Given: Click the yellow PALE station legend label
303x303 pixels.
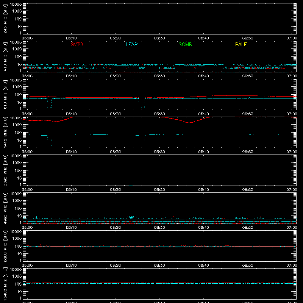Looking at the screenshot, I should click(x=241, y=44).
